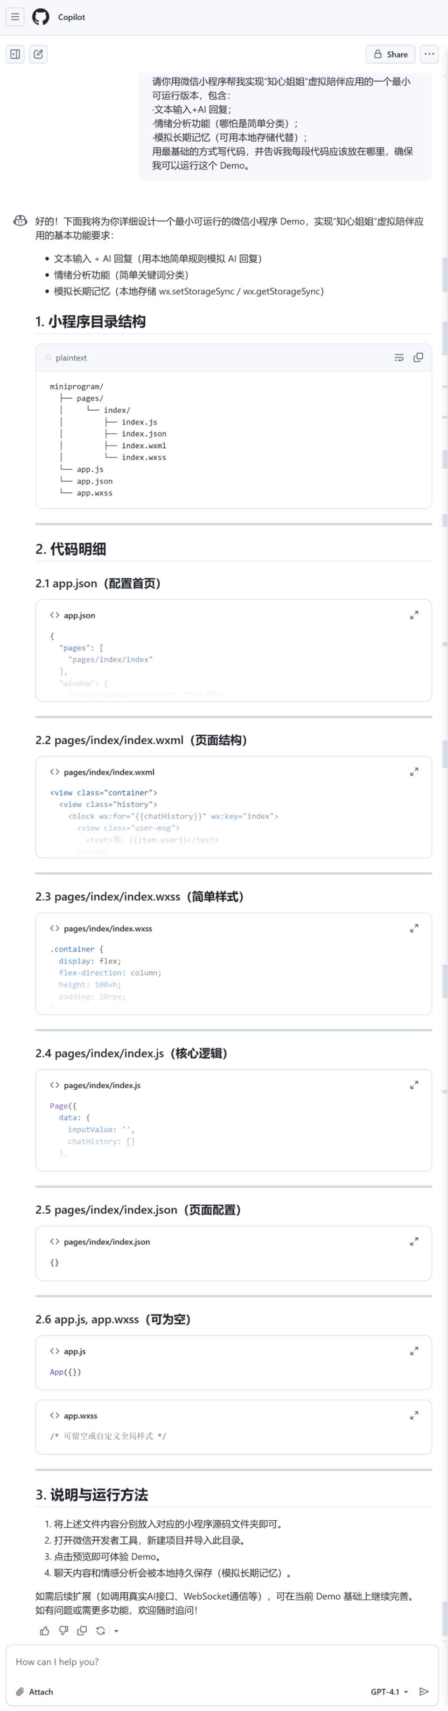Click the Attach button
Viewport: 448px width, 1711px height.
pos(35,1692)
